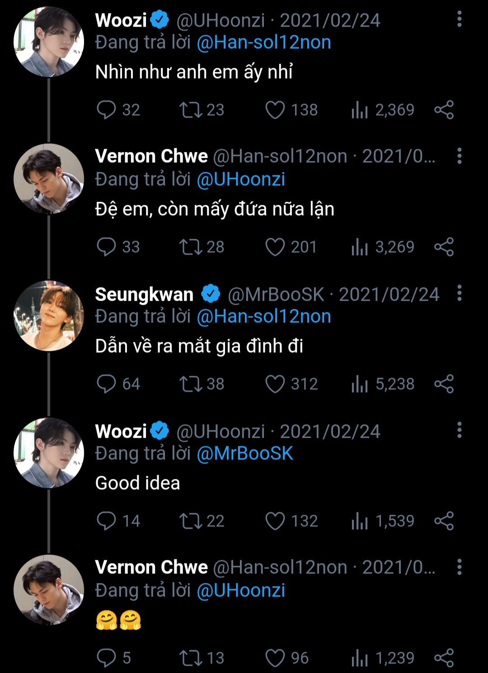
Task: Open Seungkwan's display name
Action: click(x=144, y=294)
